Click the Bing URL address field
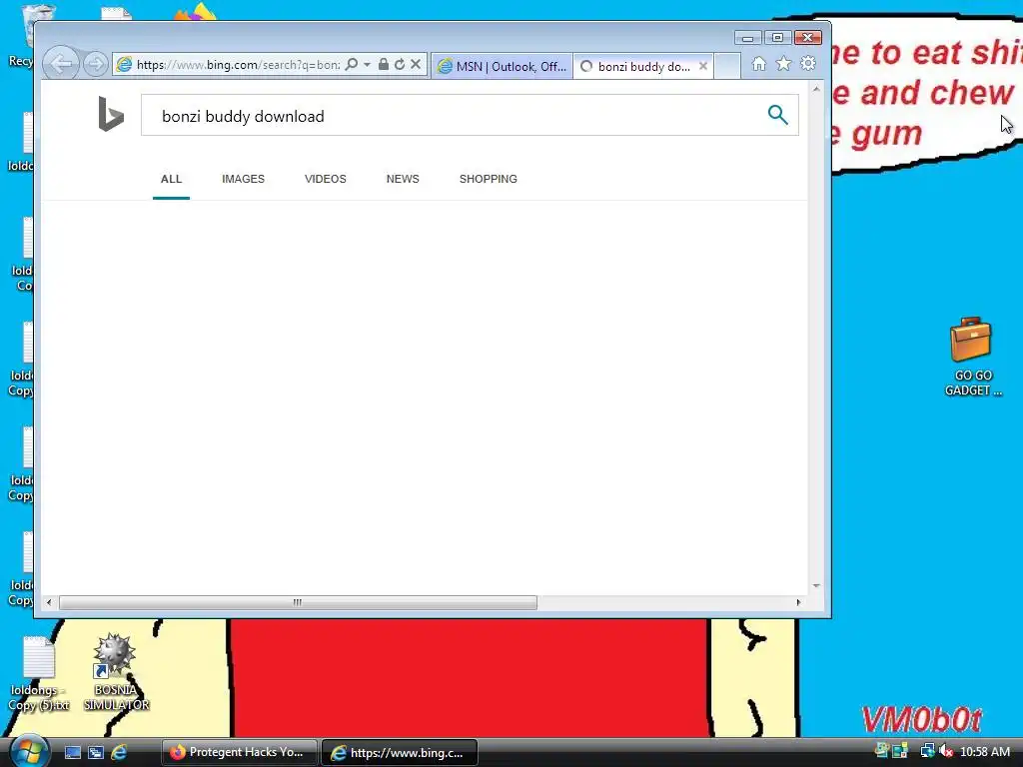1023x767 pixels. tap(238, 65)
